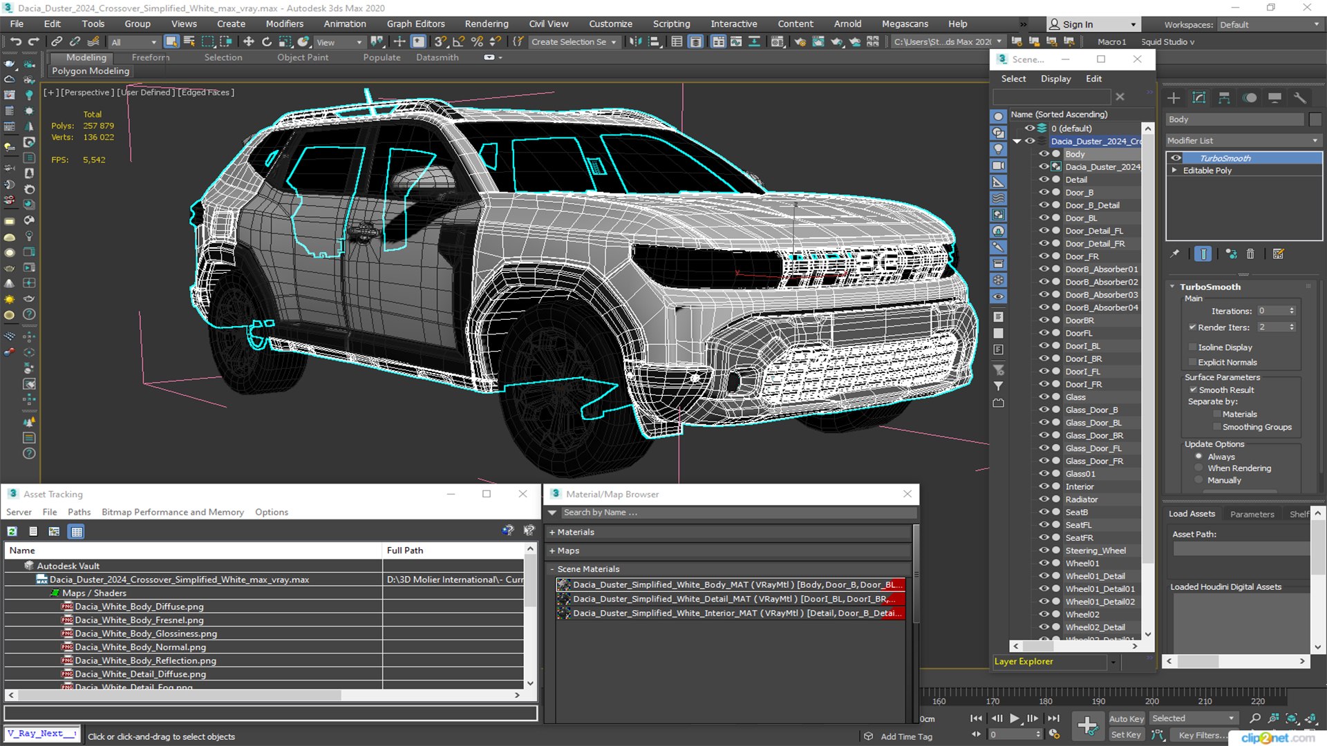This screenshot has height=746, width=1327.
Task: Open the Motion command panel tab
Action: click(x=1250, y=98)
